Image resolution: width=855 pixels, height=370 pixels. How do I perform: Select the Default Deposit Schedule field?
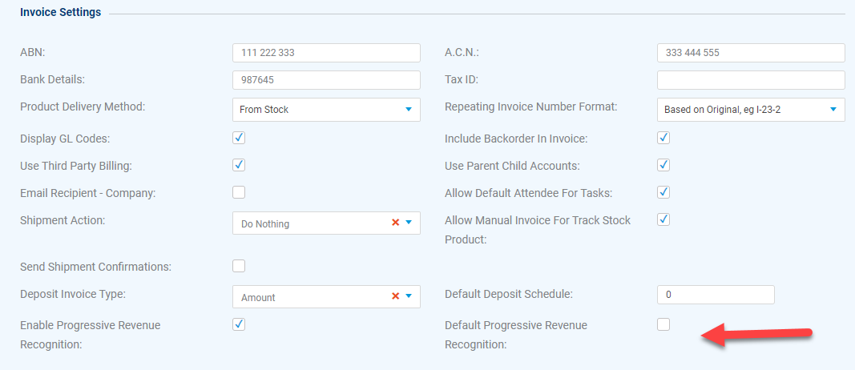(716, 295)
